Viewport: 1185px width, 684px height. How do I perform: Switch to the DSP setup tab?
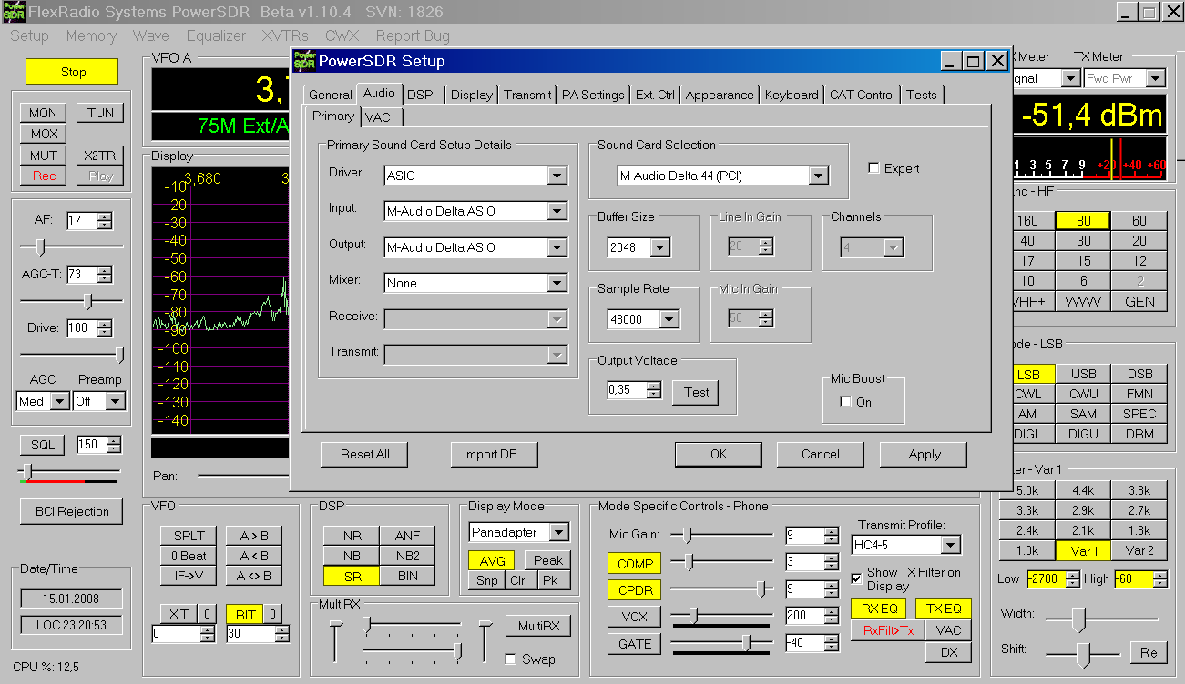tap(420, 95)
